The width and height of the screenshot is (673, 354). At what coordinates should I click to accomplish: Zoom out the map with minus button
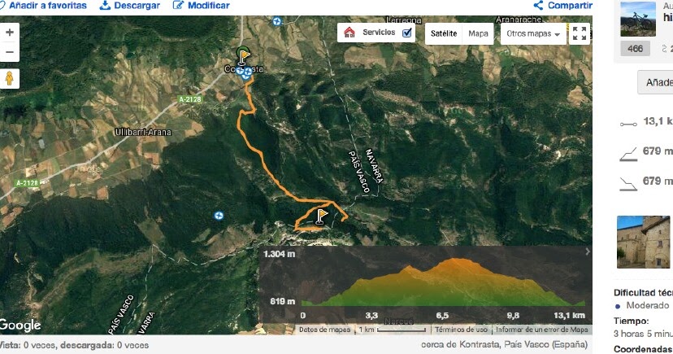point(10,52)
